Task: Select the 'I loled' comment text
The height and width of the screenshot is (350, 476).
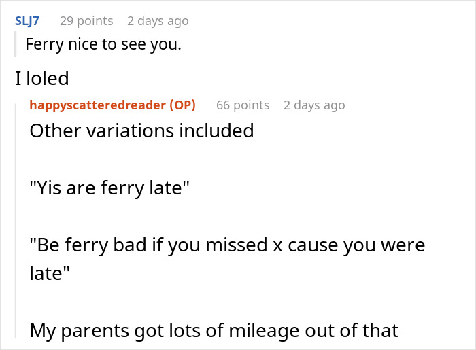Action: (x=42, y=78)
